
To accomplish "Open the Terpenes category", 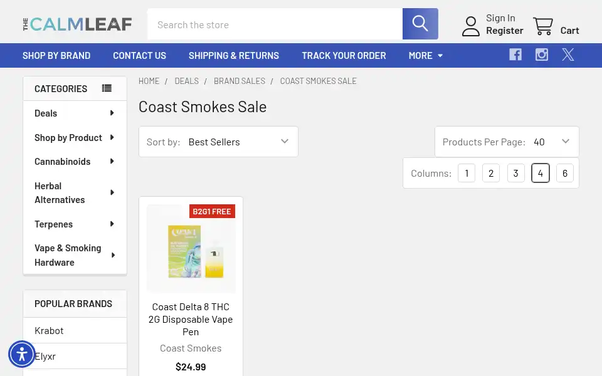I will (x=53, y=224).
